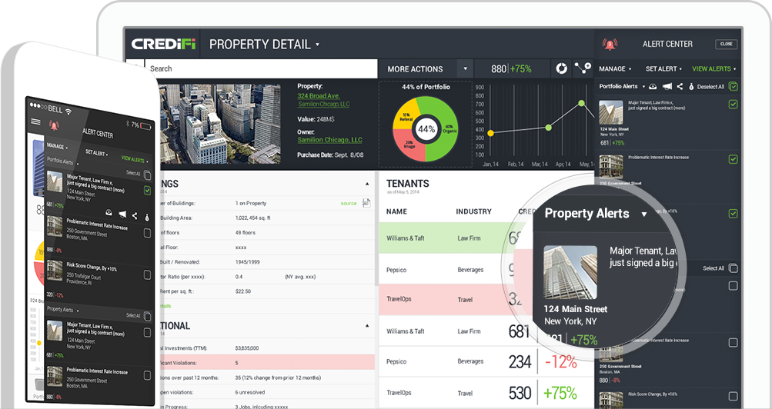Open the SET ALERT dropdown in desktop Alert Center
Screen dimensions: 772x409
(x=663, y=69)
